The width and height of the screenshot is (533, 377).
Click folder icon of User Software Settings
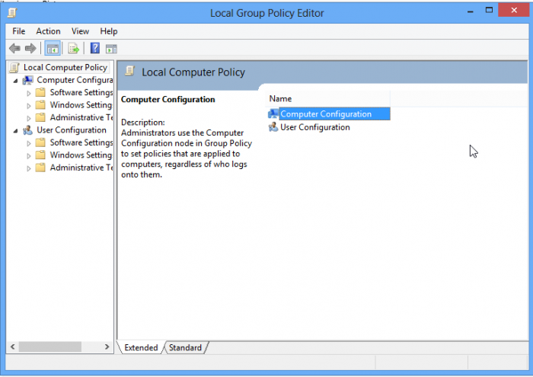40,142
